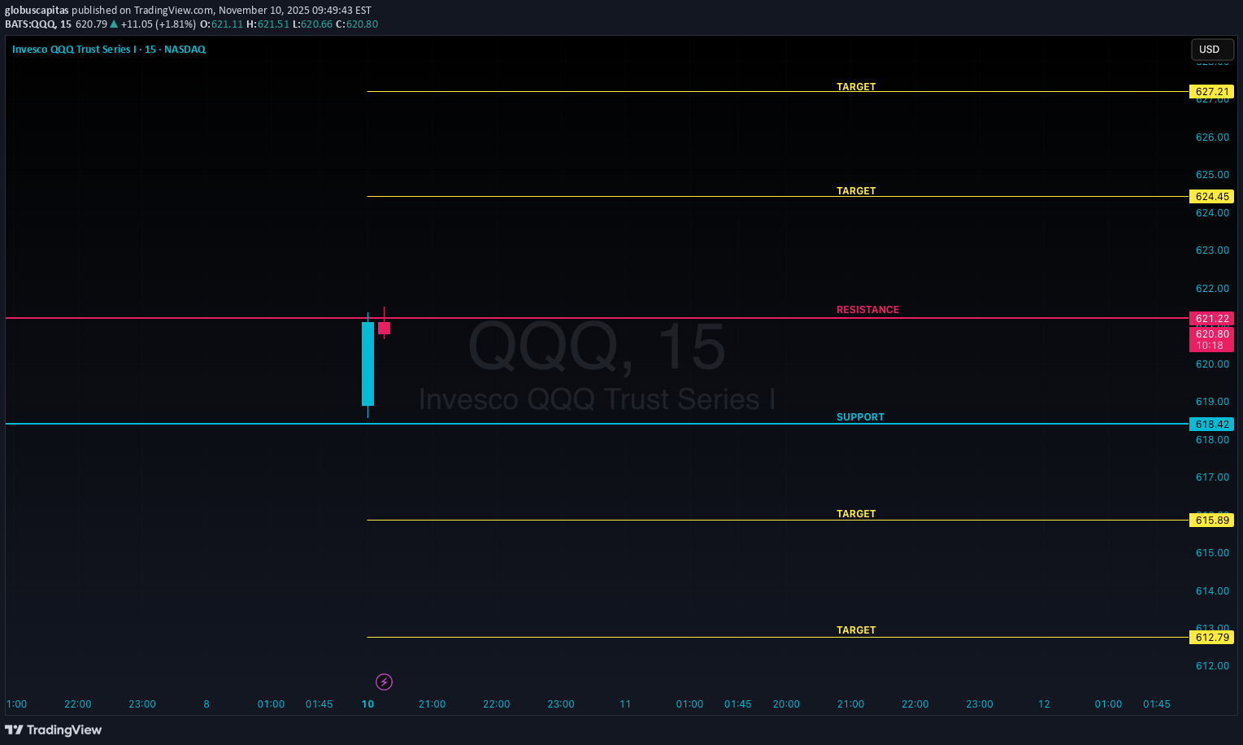Image resolution: width=1243 pixels, height=745 pixels.
Task: Click the 624.45 yellow price tag
Action: [x=1211, y=197]
